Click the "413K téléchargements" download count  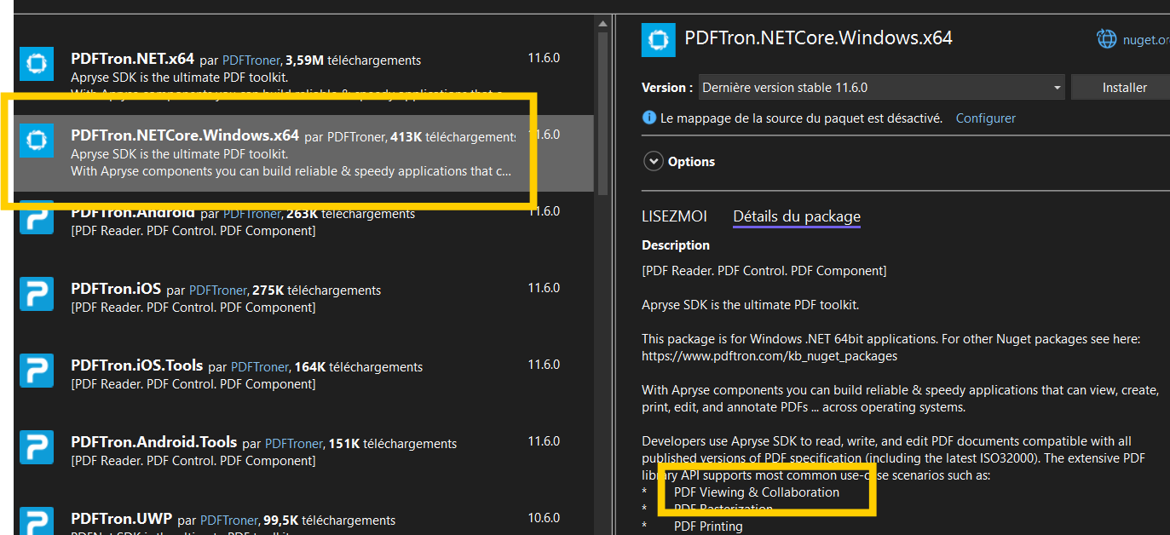(453, 137)
